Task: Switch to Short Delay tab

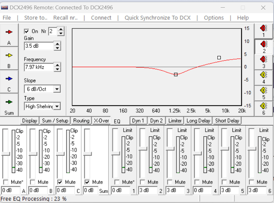Action: (227, 121)
